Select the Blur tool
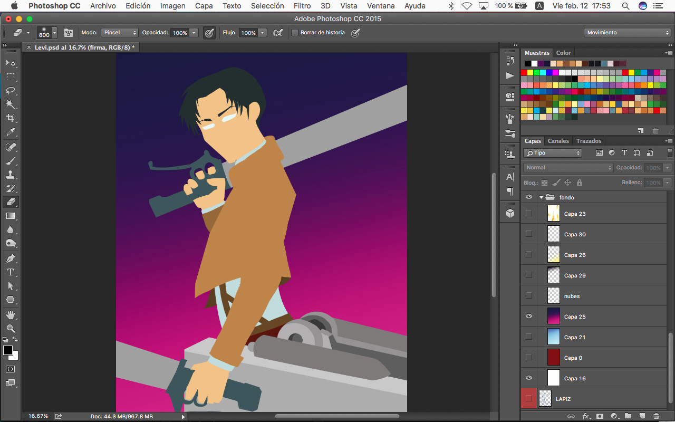675x422 pixels. [x=11, y=229]
